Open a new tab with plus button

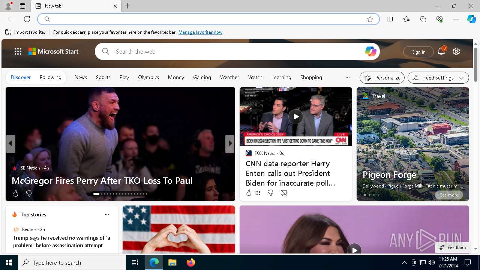[x=128, y=6]
